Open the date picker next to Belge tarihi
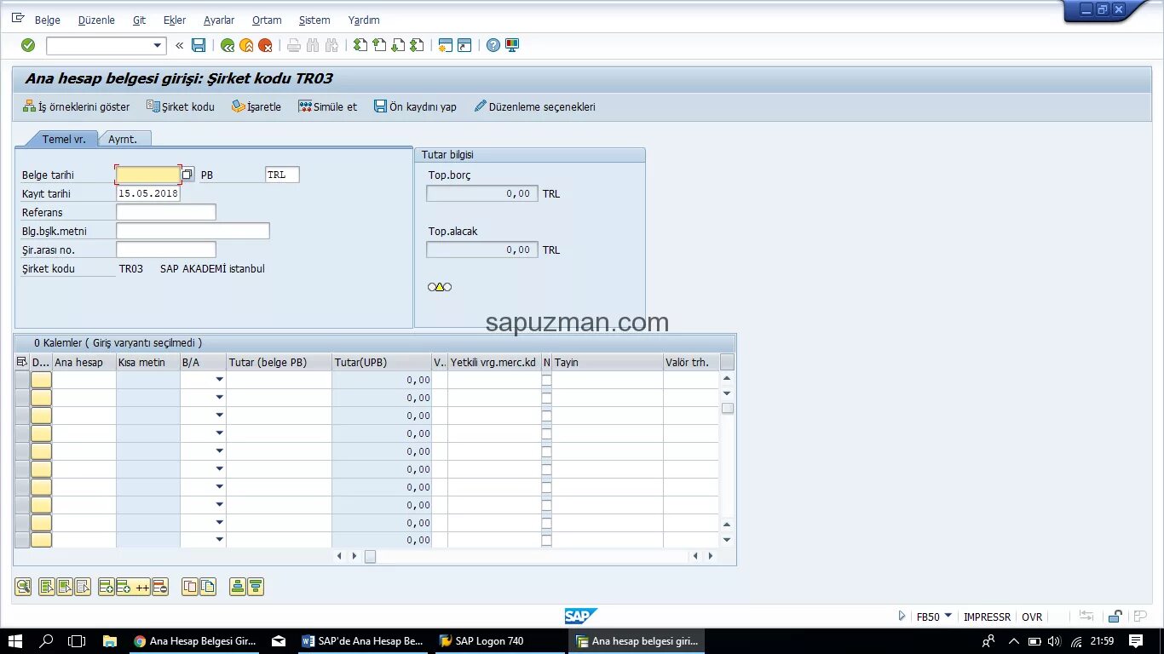This screenshot has width=1164, height=654. pos(188,174)
